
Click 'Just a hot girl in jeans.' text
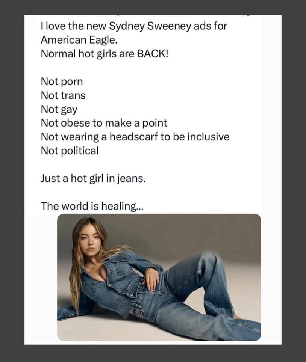pos(93,178)
